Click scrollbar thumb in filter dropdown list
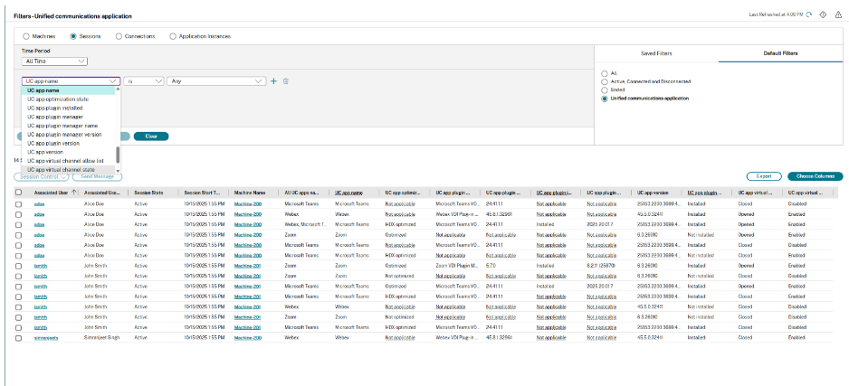849x386 pixels. point(118,155)
